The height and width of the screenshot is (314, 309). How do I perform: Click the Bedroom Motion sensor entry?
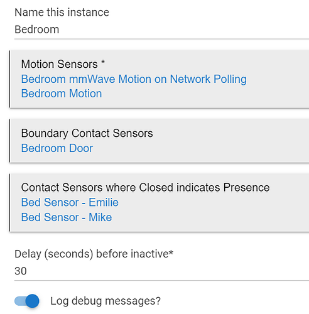click(x=62, y=94)
